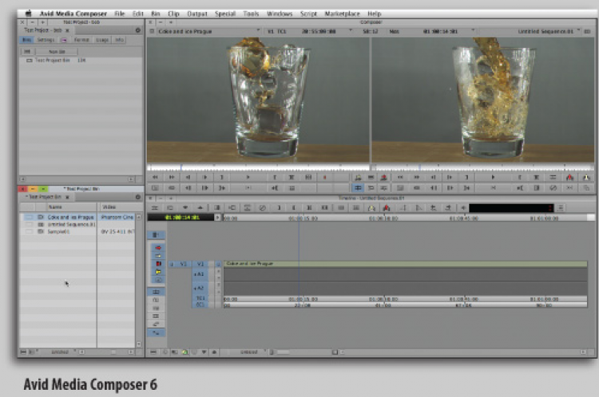Toggle the source V1 track selector

(x=184, y=264)
